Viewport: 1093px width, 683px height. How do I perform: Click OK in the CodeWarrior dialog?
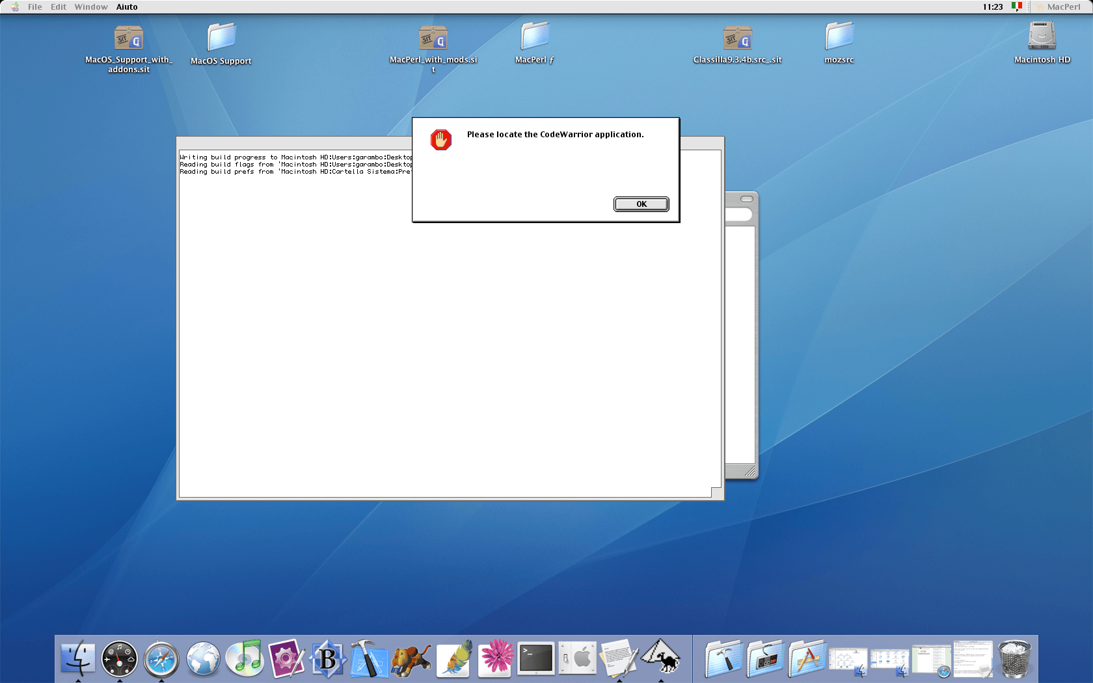tap(641, 204)
